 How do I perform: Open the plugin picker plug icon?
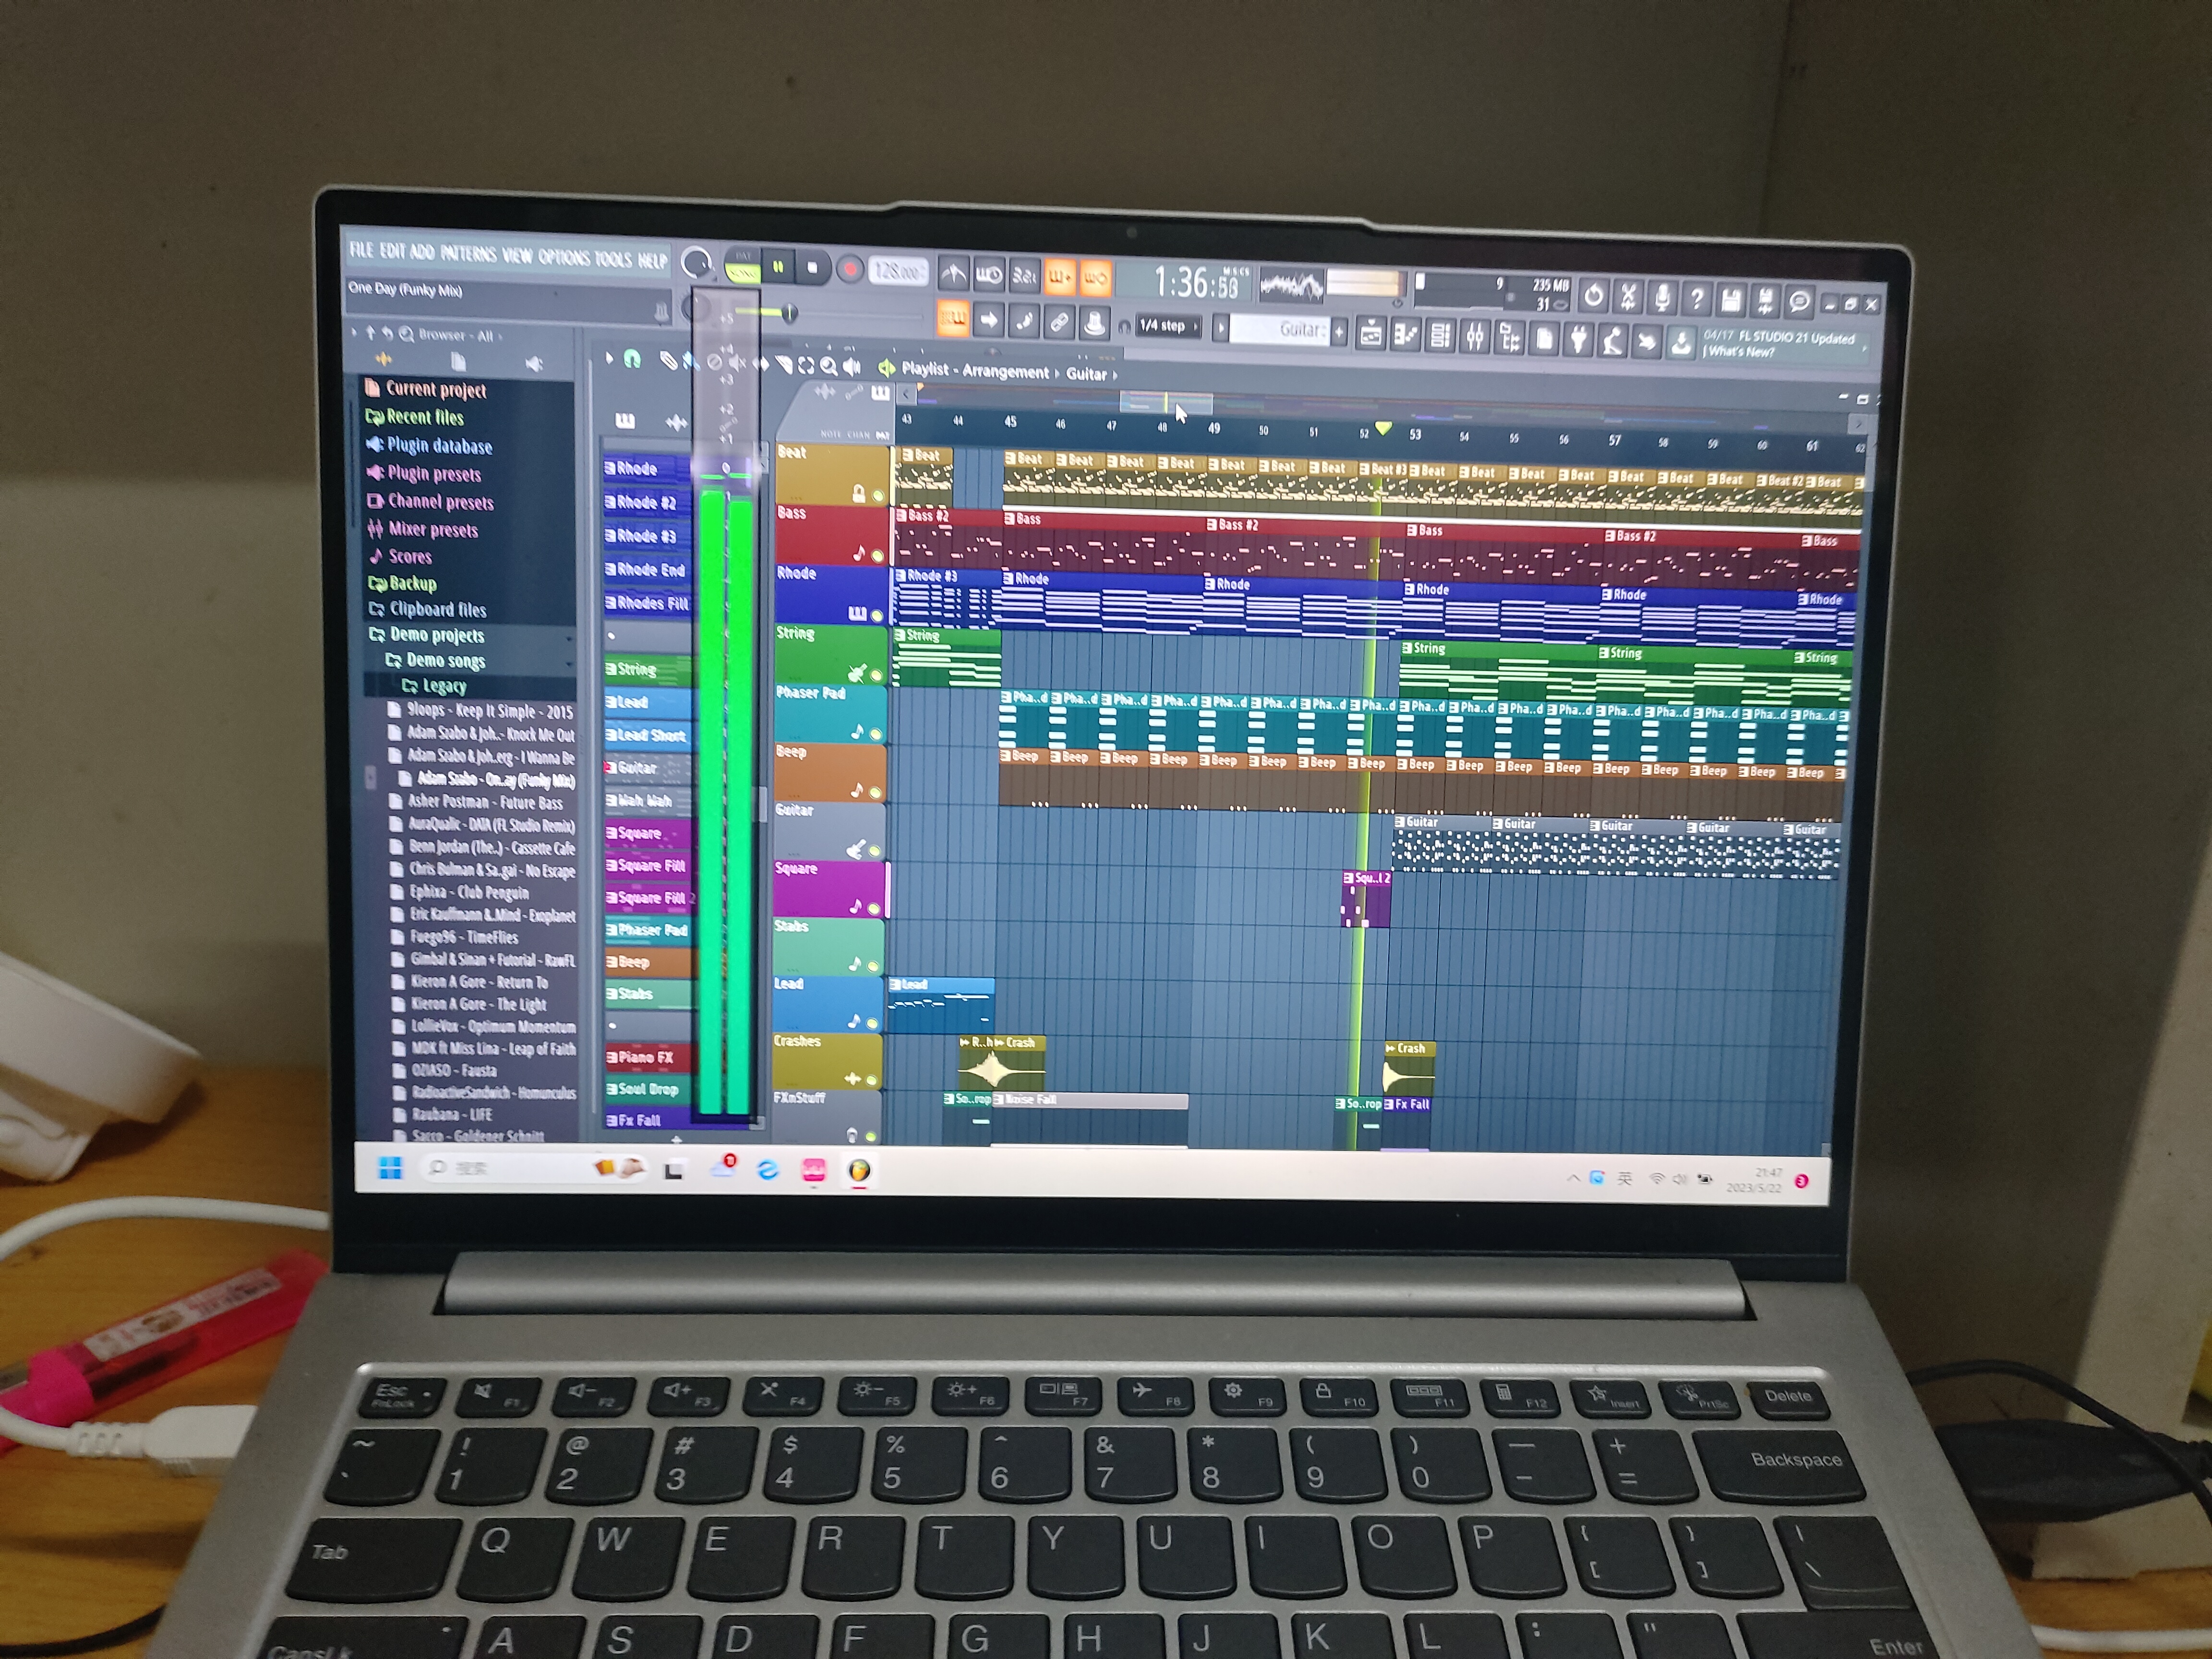1578,339
